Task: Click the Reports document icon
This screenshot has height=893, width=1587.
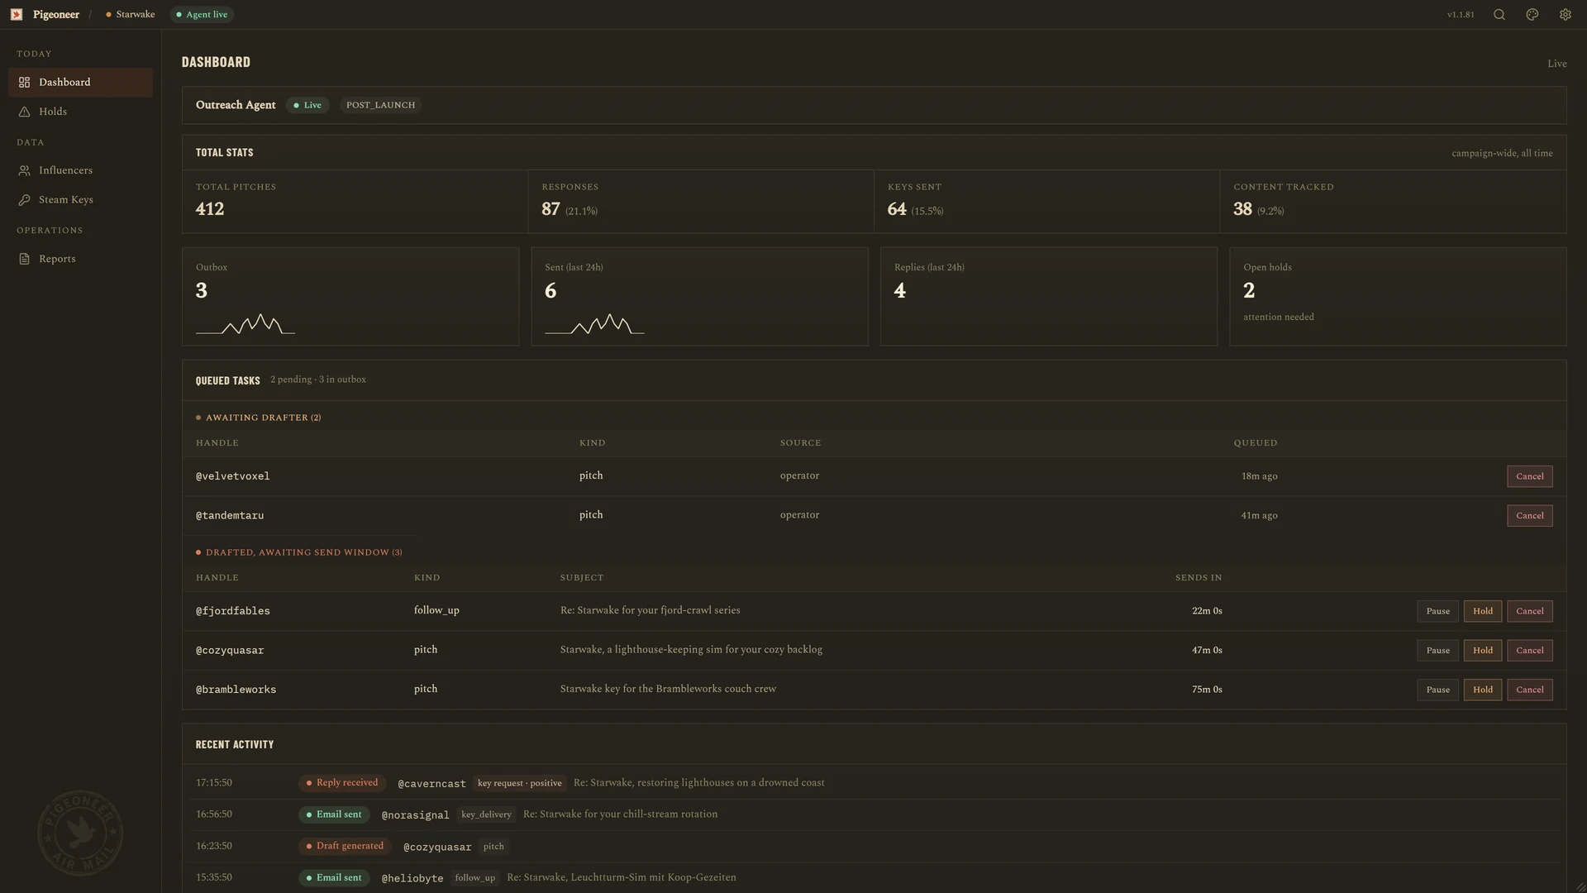Action: click(25, 260)
